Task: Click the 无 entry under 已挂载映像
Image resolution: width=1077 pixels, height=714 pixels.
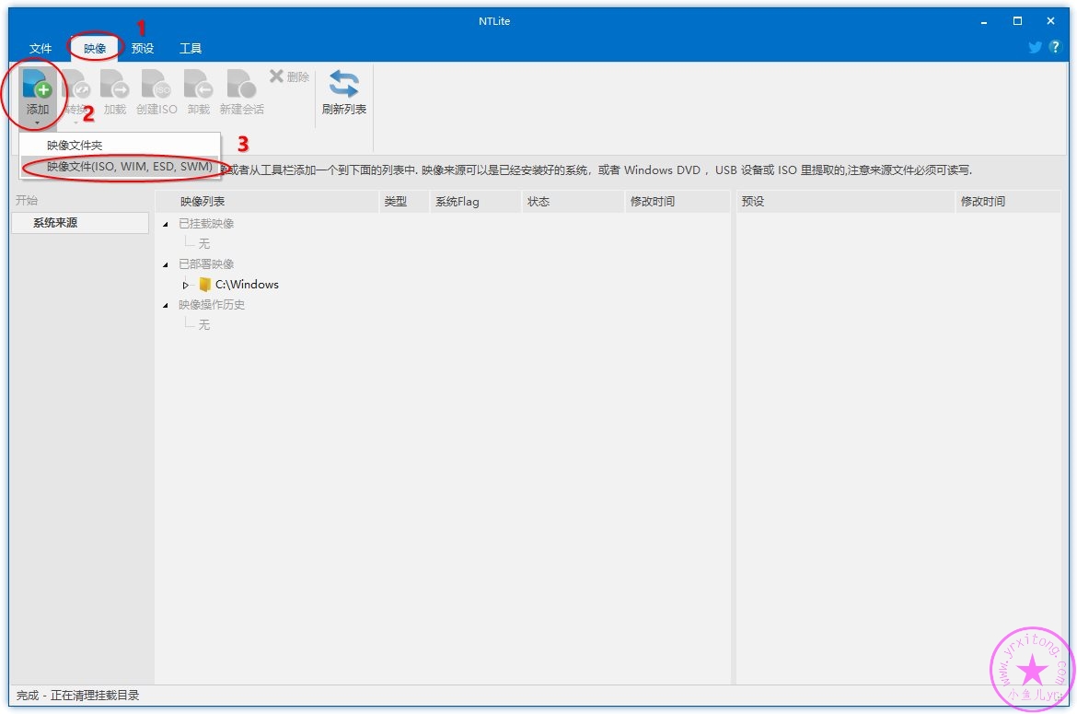Action: point(204,244)
